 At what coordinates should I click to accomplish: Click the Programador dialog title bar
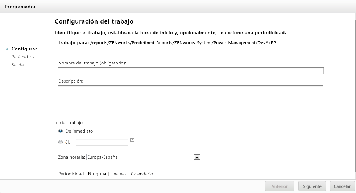(x=178, y=7)
